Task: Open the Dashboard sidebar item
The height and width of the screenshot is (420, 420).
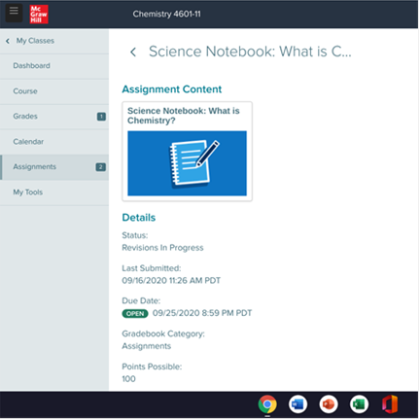Action: pos(54,66)
